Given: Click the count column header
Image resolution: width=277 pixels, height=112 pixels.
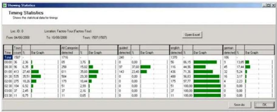Looking at the screenshot, I should pyautogui.click(x=17, y=52).
